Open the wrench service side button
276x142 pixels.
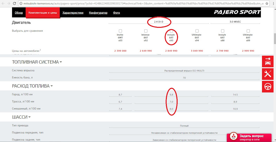point(268,74)
